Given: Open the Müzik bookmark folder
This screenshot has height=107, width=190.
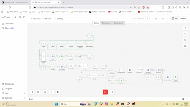Looking at the screenshot, I should (23, 12).
